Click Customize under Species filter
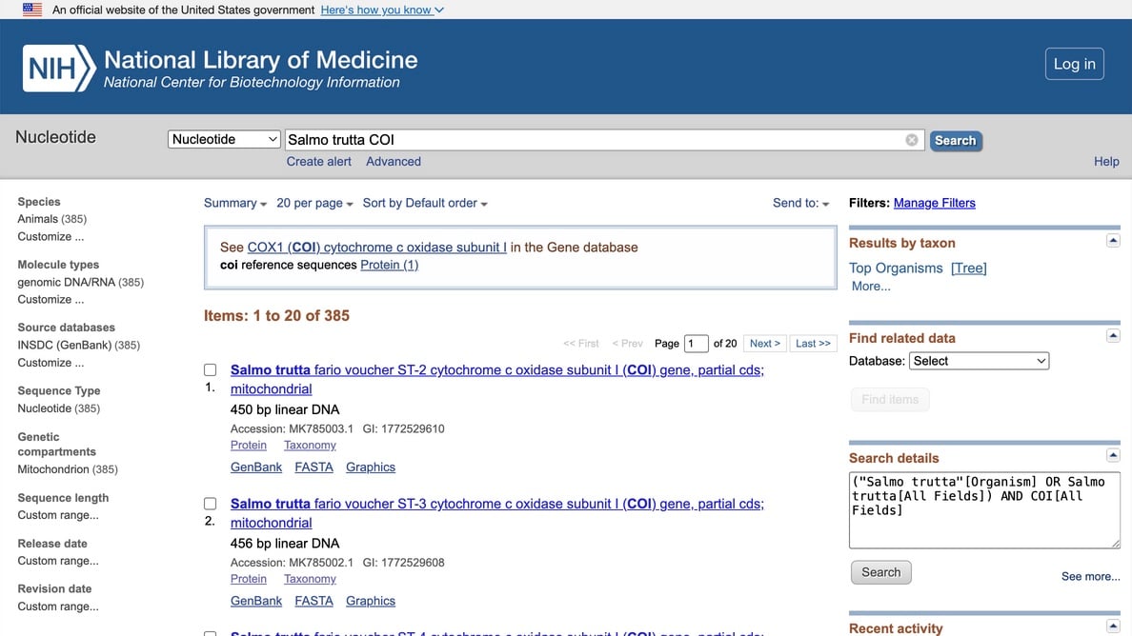 (51, 236)
